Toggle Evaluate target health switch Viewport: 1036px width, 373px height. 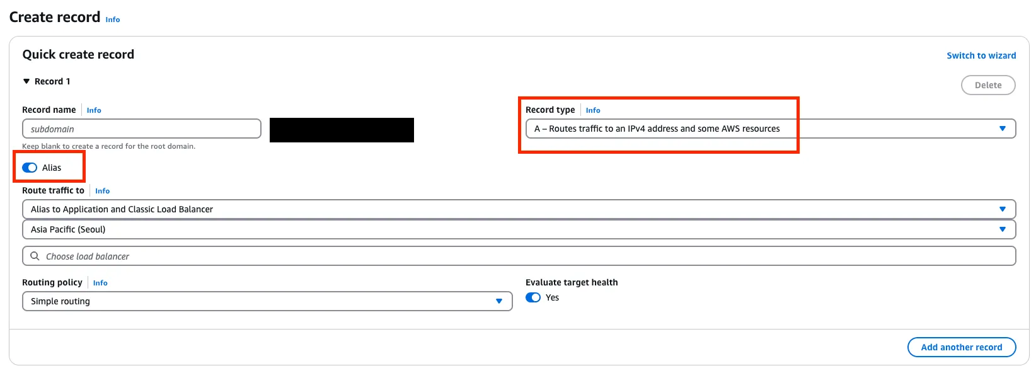(533, 297)
